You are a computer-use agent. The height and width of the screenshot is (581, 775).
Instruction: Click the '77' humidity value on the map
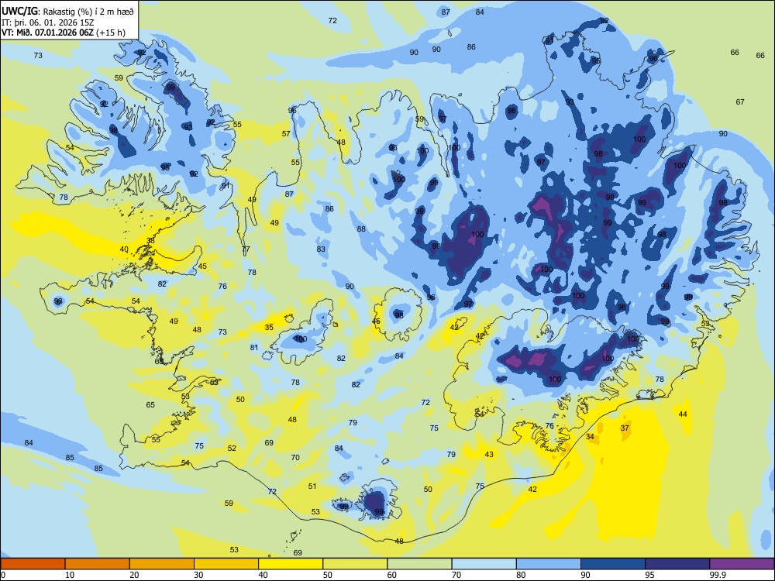[246, 249]
